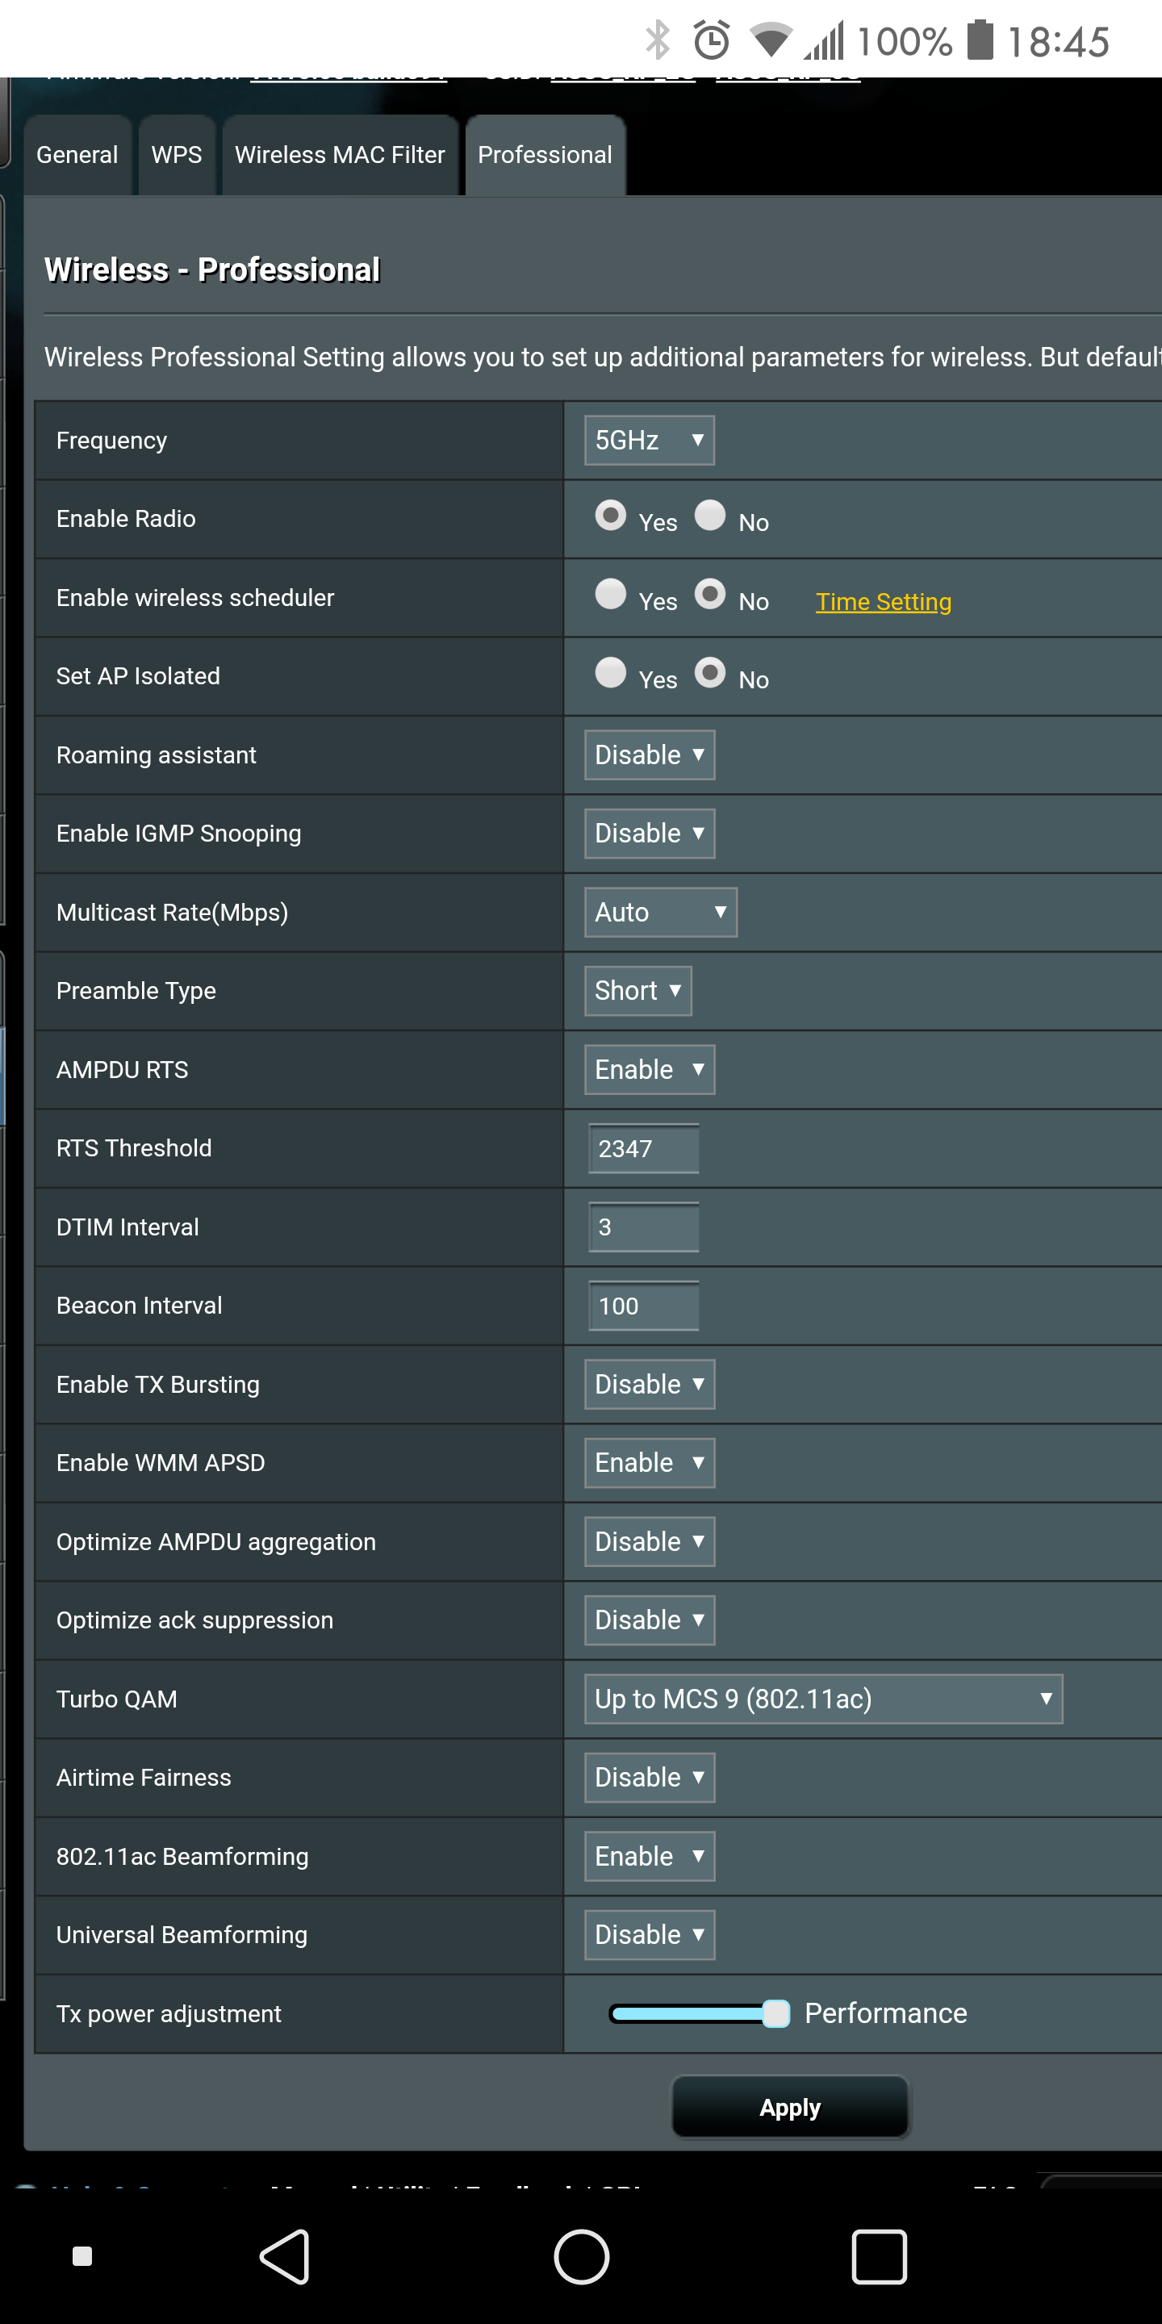Go to the WPS tab

pos(177,155)
